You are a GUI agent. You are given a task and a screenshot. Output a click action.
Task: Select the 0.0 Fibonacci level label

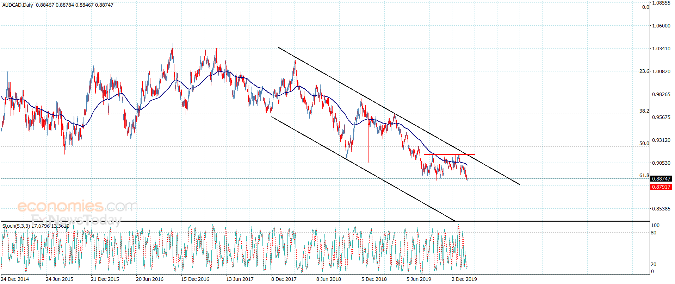[645, 7]
